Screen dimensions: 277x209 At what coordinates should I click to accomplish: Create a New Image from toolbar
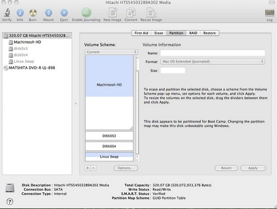[113, 13]
